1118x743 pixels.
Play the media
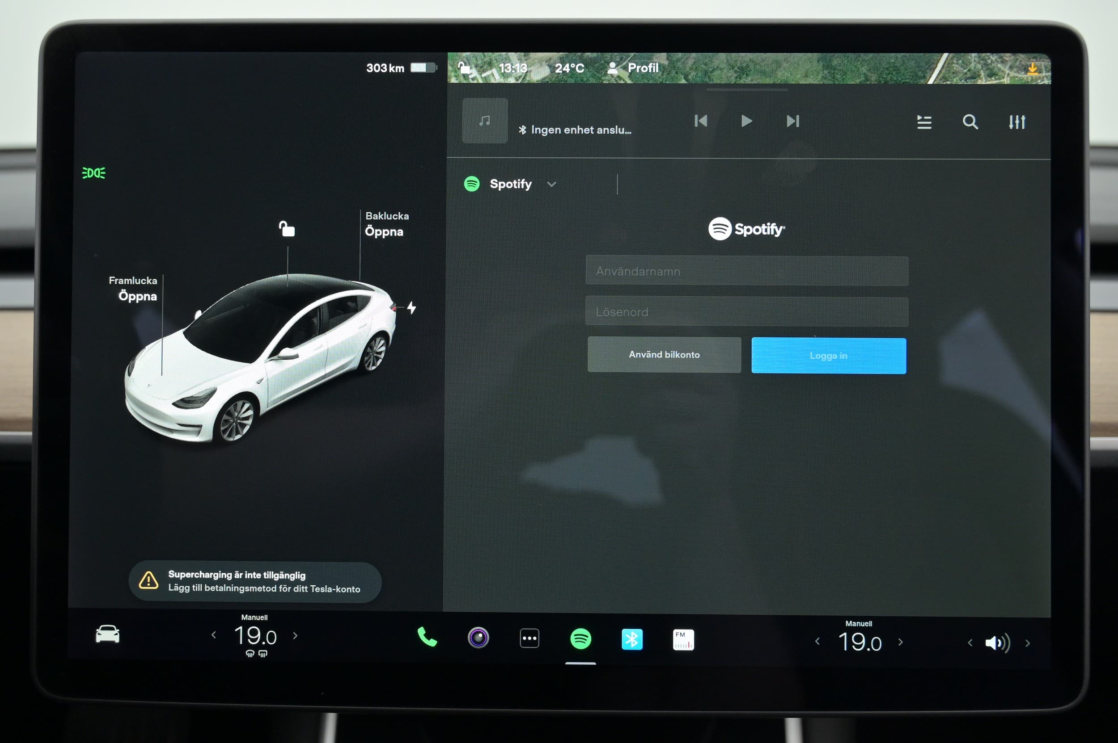746,121
